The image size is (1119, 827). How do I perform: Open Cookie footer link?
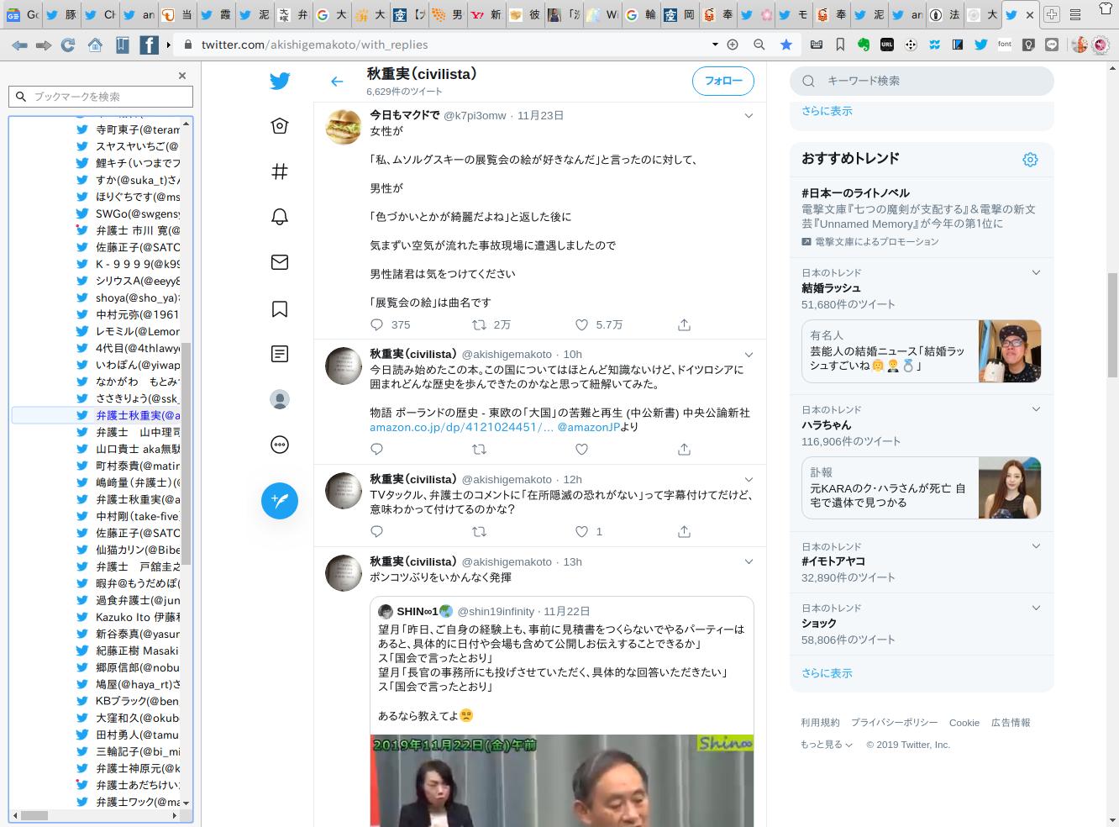(964, 723)
